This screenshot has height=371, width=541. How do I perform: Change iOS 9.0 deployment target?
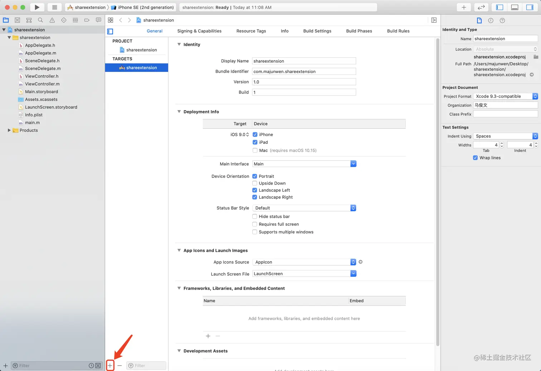click(x=239, y=135)
